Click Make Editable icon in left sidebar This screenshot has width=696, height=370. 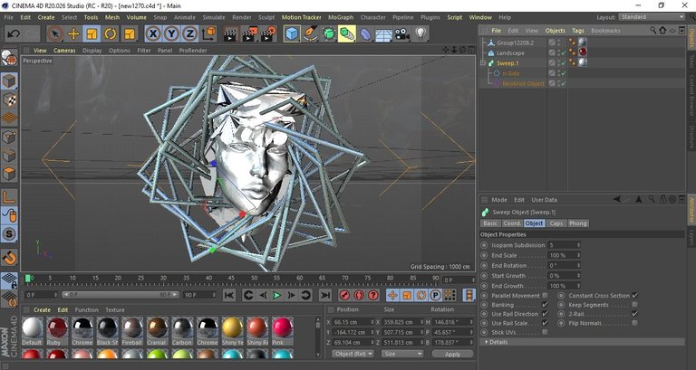[9, 58]
